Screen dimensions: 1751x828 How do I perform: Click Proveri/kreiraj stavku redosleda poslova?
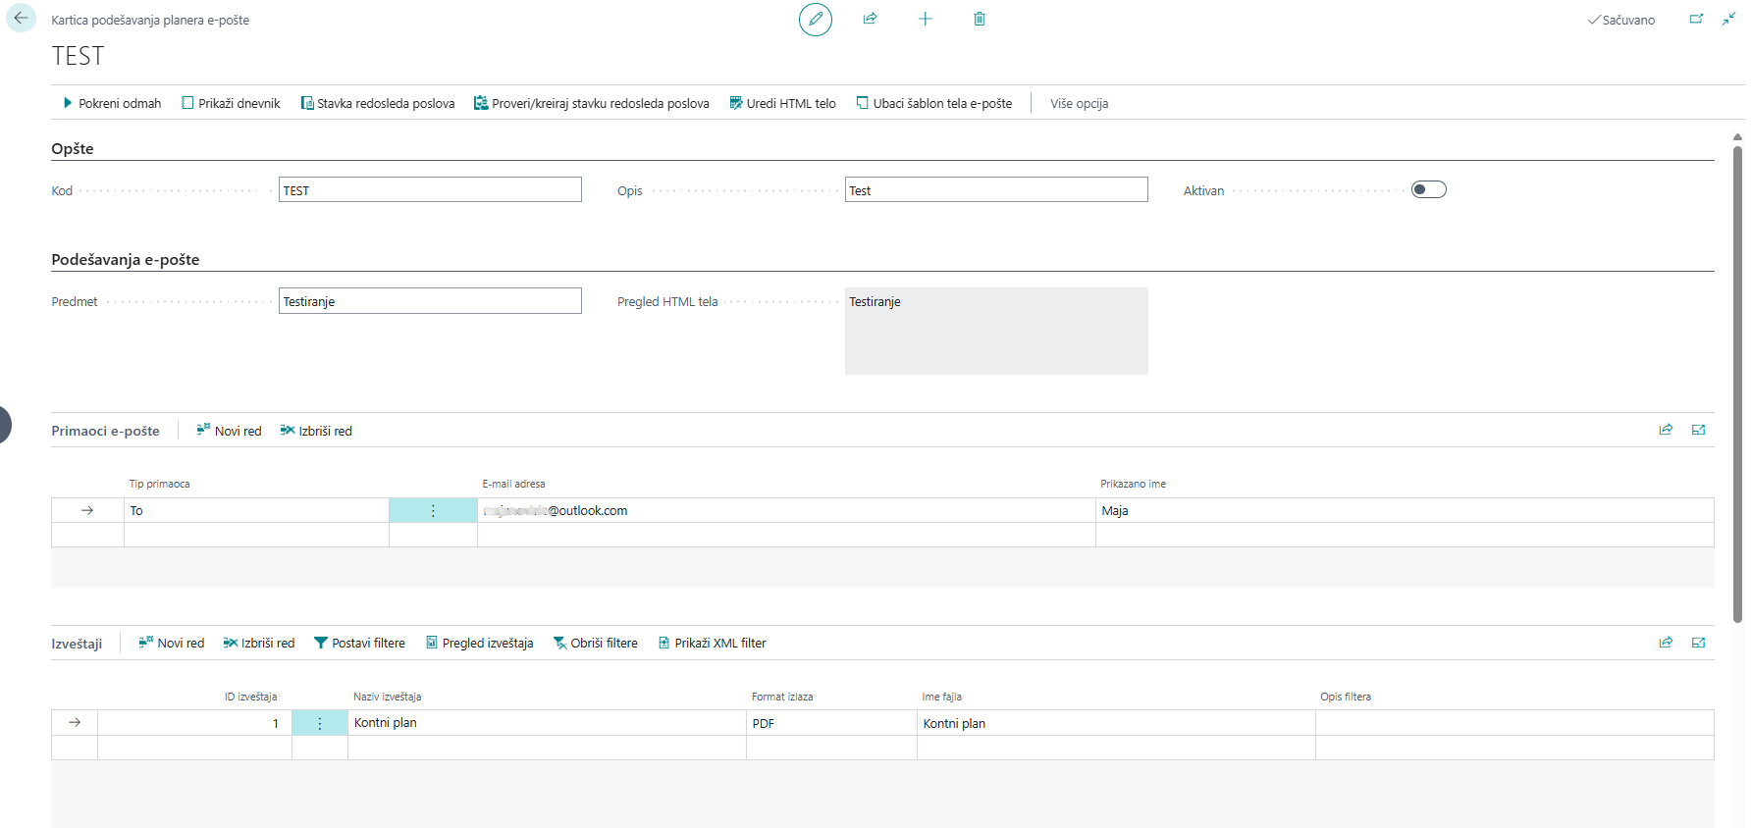tap(592, 103)
